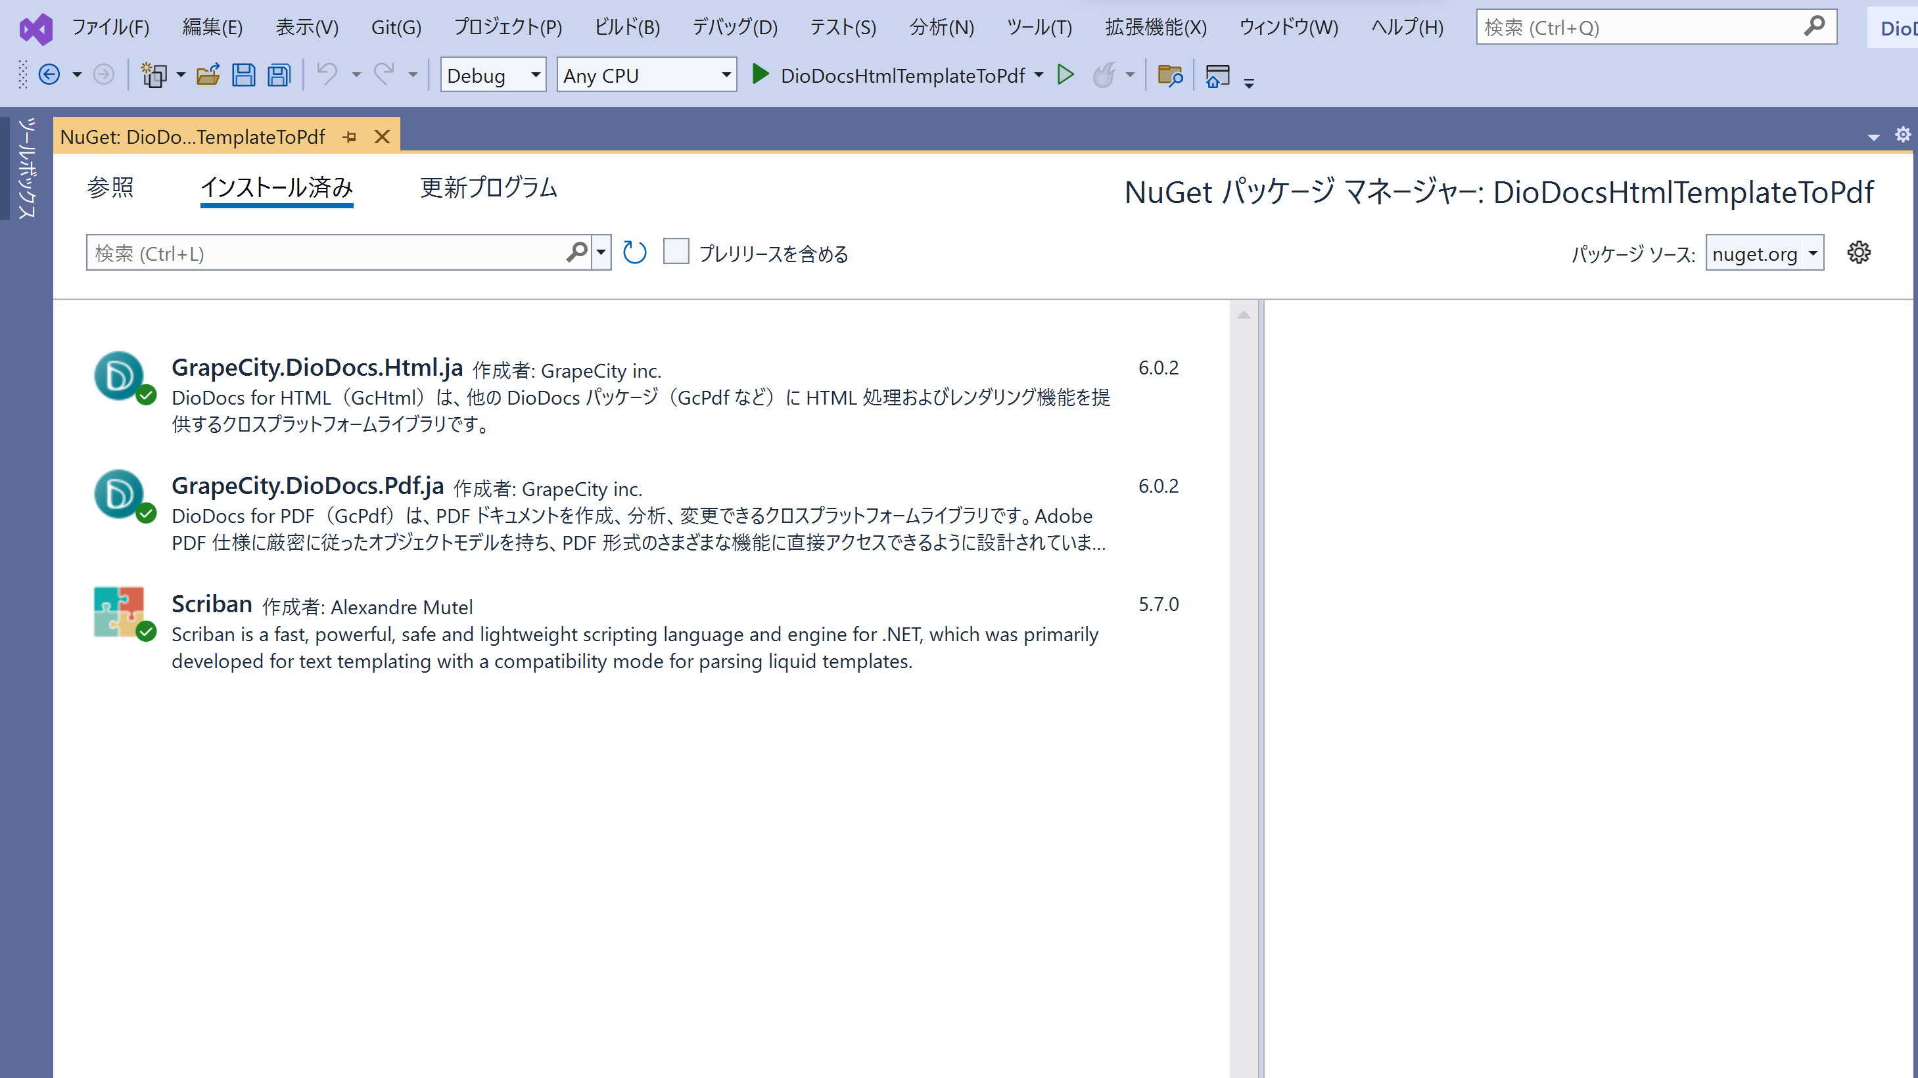Viewport: 1918px width, 1078px height.
Task: Open the ファイル(F) menu
Action: tap(110, 28)
